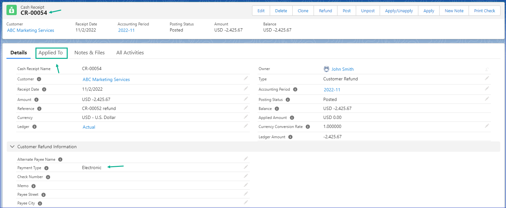
Task: Switch to the Details tab
Action: [x=19, y=53]
